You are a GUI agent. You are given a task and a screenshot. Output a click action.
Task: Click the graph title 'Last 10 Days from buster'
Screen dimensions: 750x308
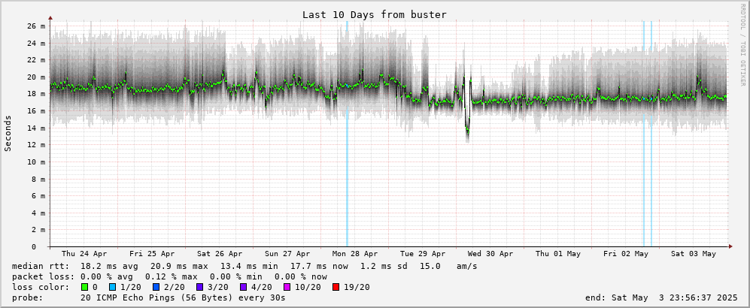coord(375,15)
